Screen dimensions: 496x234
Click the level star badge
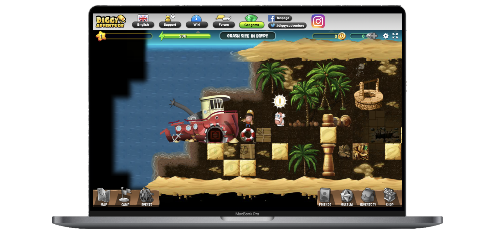101,36
